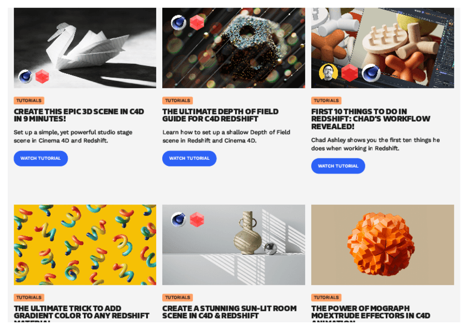Click Redshift cube icon on sun-lit room thumbnail
The width and height of the screenshot is (468, 330).
pos(196,219)
